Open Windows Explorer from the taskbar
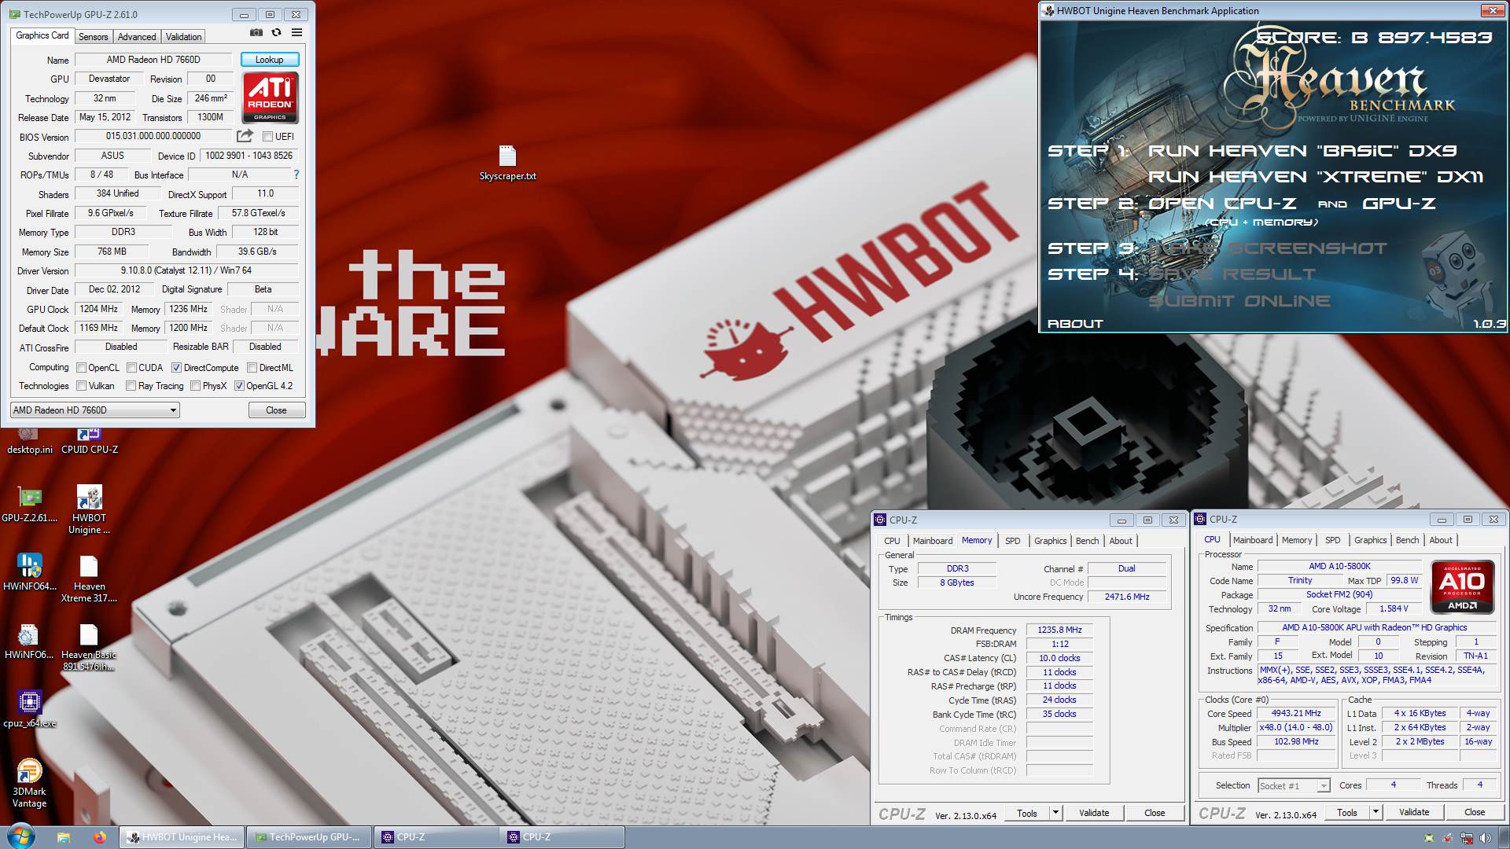Screen dimensions: 1510x849 coord(64,837)
